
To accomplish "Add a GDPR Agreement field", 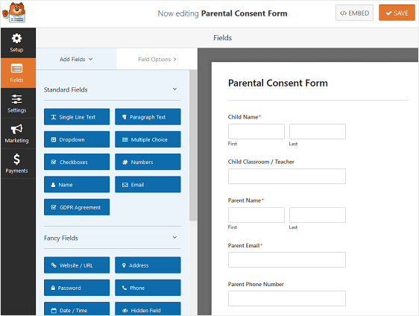I will 77,207.
